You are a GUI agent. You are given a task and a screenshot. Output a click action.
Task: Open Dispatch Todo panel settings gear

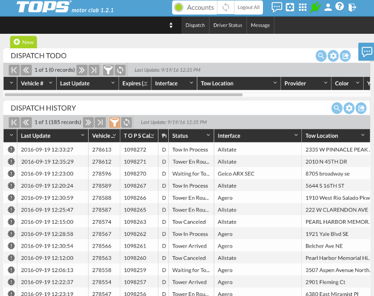(x=333, y=56)
